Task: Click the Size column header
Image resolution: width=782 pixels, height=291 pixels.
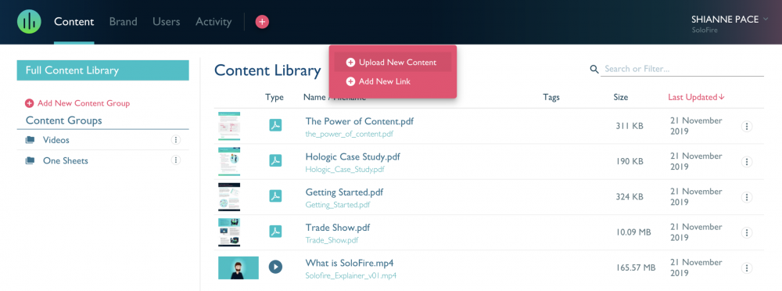Action: tap(620, 97)
